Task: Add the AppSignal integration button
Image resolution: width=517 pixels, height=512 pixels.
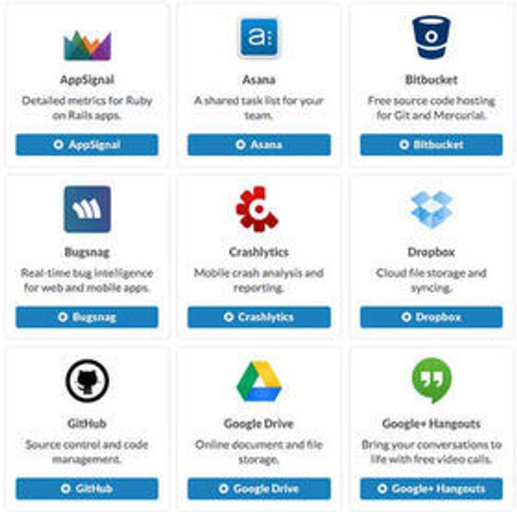Action: coord(87,145)
